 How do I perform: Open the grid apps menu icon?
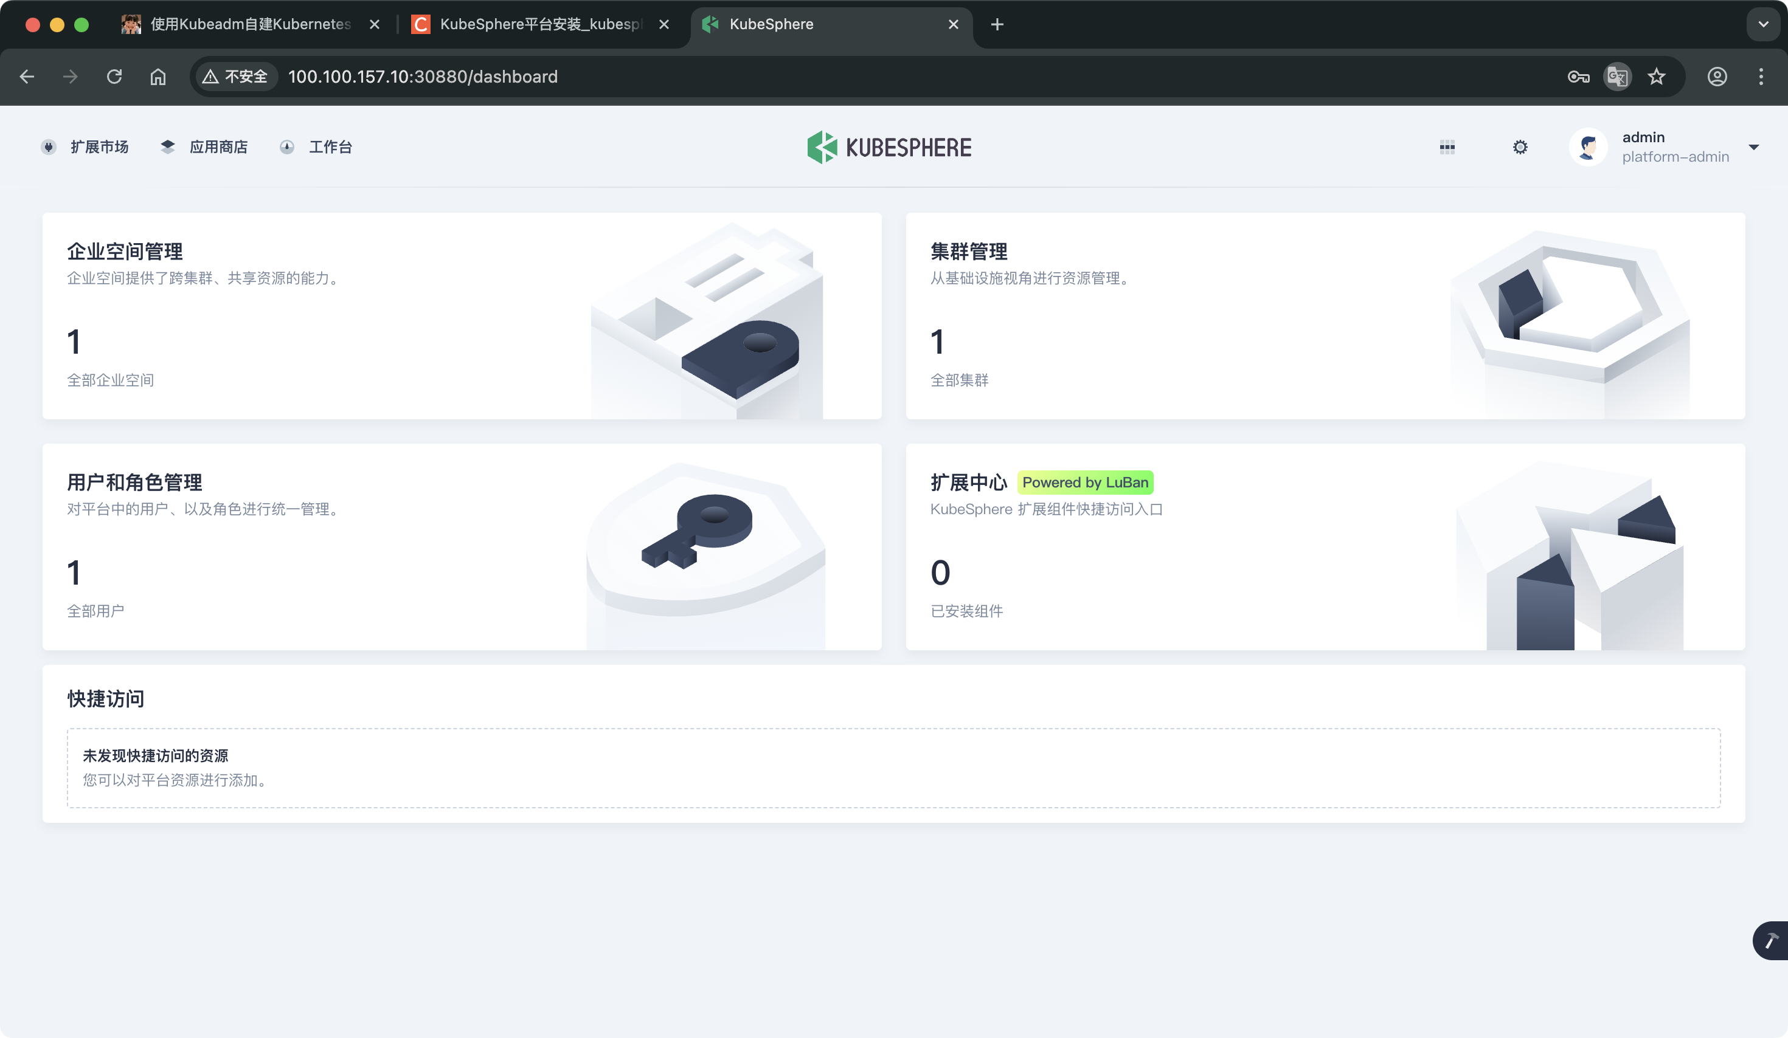pos(1447,147)
